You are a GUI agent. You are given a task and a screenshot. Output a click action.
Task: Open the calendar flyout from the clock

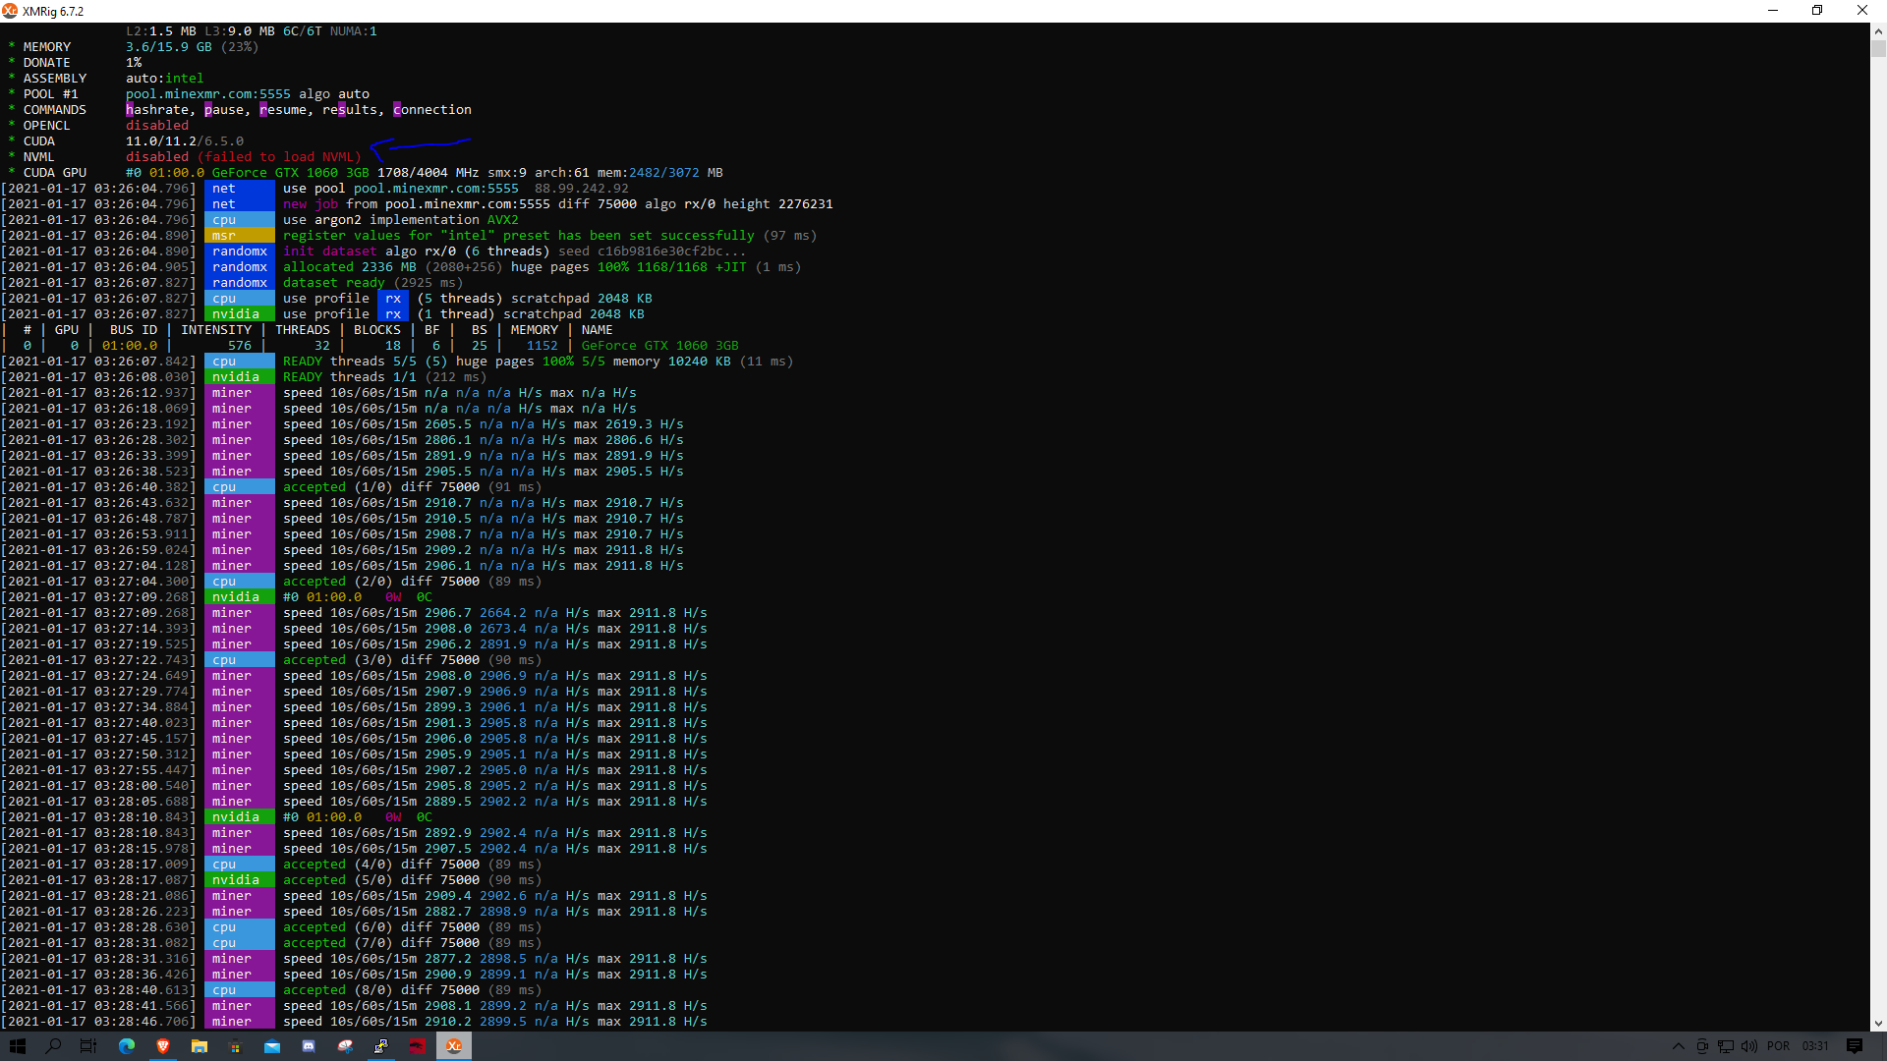pyautogui.click(x=1815, y=1045)
